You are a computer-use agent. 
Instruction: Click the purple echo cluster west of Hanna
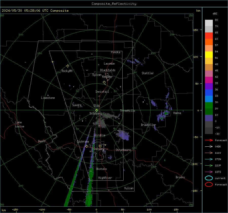[163, 116]
